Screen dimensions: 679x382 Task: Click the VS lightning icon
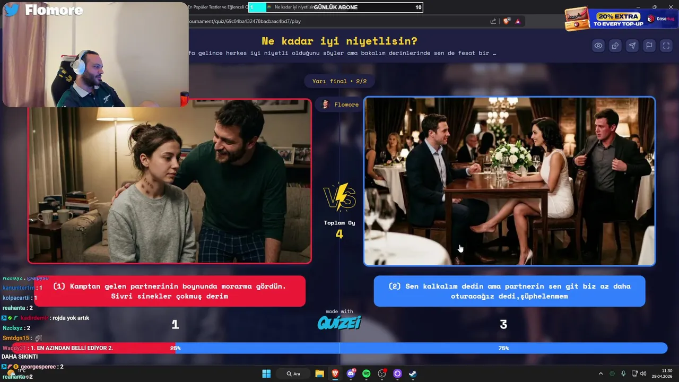click(339, 197)
